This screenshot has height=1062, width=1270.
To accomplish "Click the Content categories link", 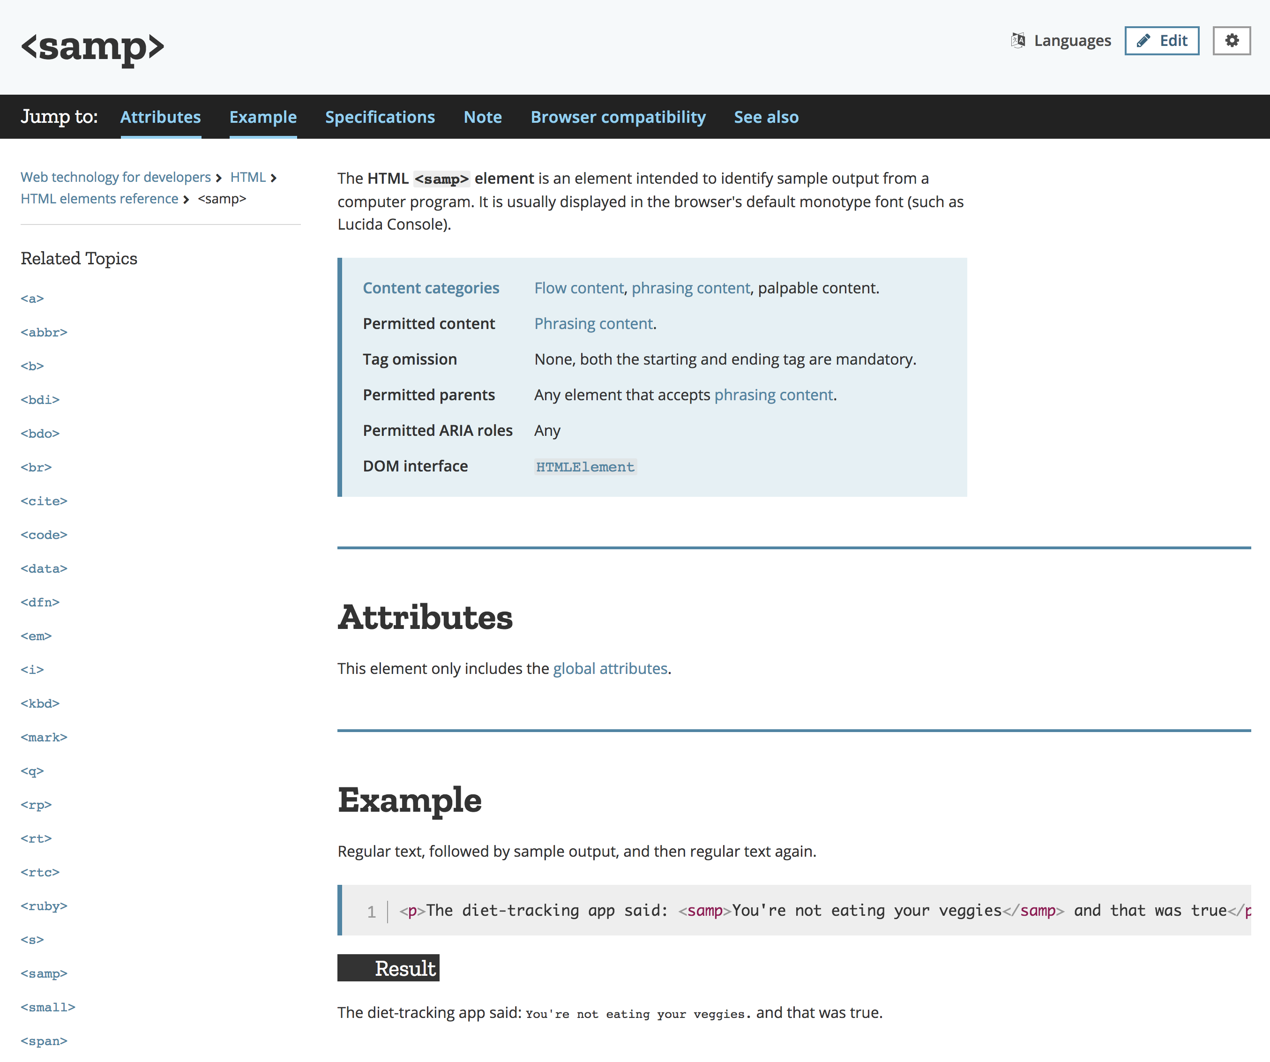I will (431, 288).
